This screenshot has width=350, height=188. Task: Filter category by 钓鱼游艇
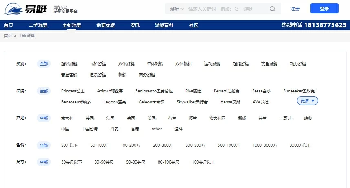click(269, 64)
